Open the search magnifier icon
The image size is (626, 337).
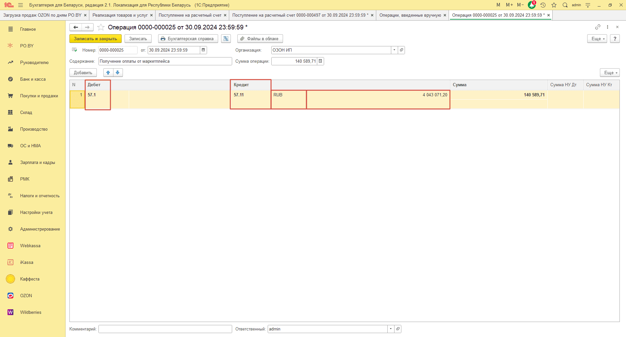565,5
